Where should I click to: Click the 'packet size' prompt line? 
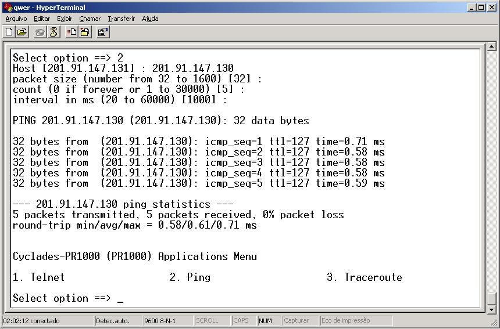point(137,79)
